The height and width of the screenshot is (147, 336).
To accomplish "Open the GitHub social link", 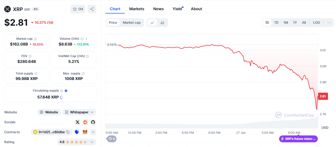I will (93, 122).
